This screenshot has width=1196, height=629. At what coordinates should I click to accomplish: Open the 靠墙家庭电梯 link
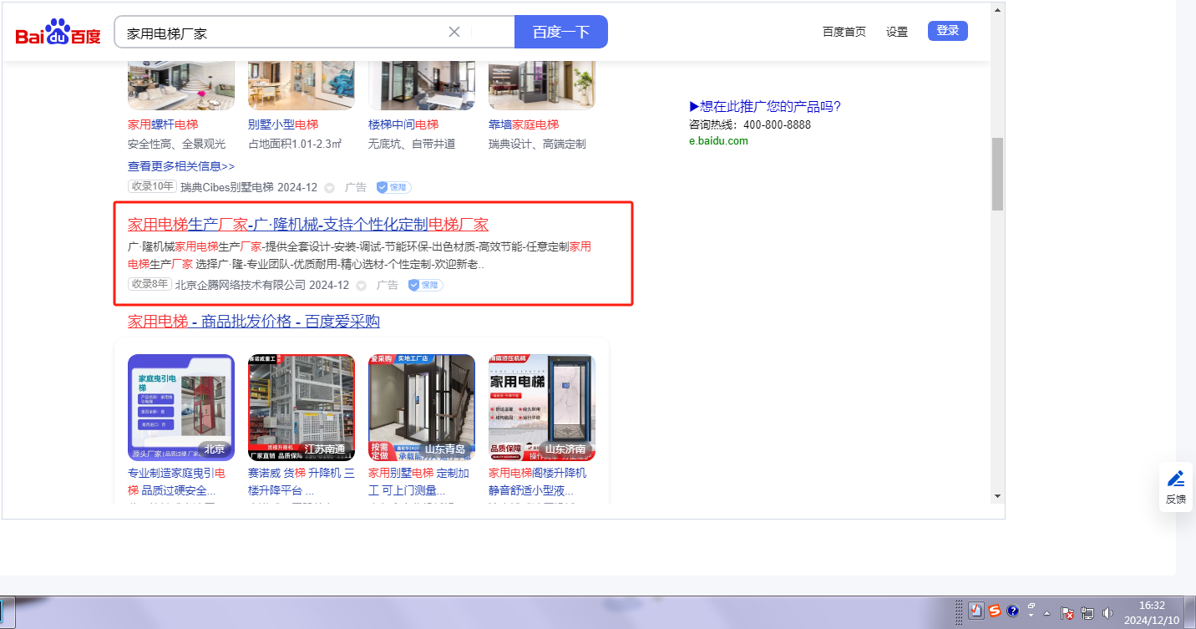(524, 124)
